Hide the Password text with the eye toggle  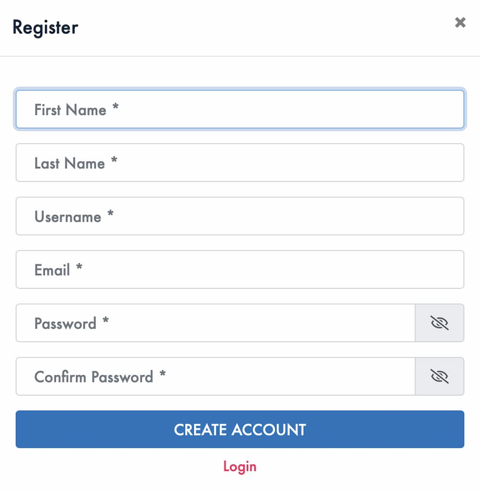point(439,323)
